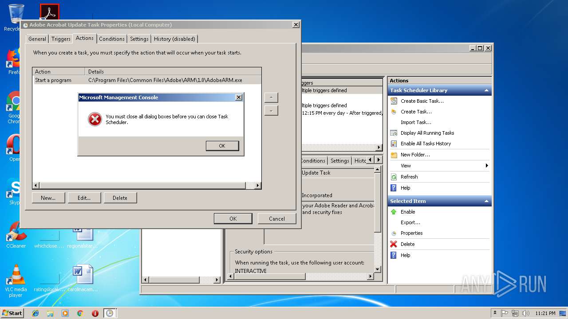Click the Action column header
Viewport: 568px width, 319px height.
pyautogui.click(x=59, y=71)
